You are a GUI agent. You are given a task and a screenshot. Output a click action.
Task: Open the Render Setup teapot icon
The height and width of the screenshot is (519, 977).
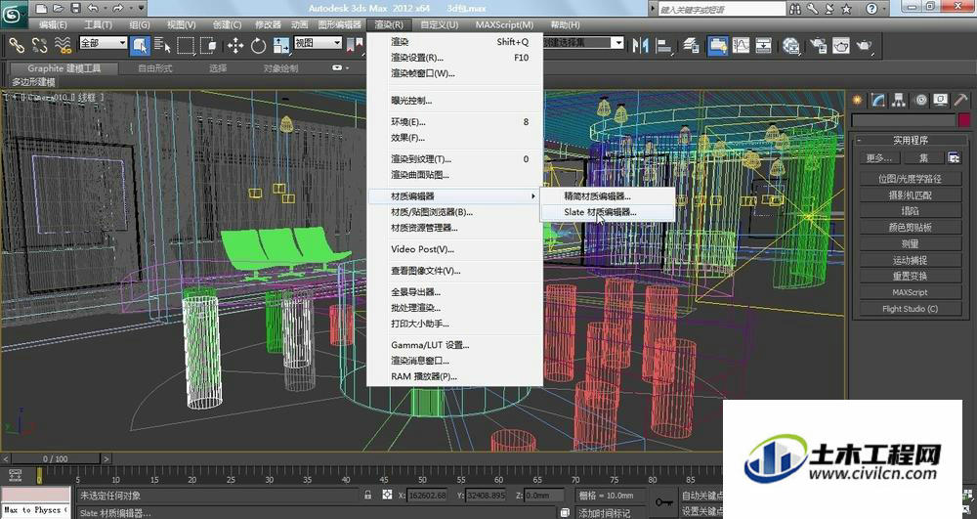click(x=818, y=46)
